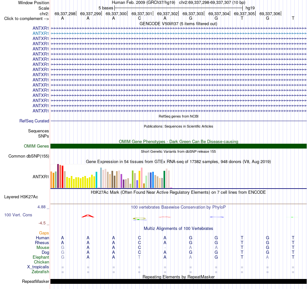Screen dimensions: 307x289
Task: Click 'Publications: Sequences in Scientific Articles' title
Action: pyautogui.click(x=178, y=126)
